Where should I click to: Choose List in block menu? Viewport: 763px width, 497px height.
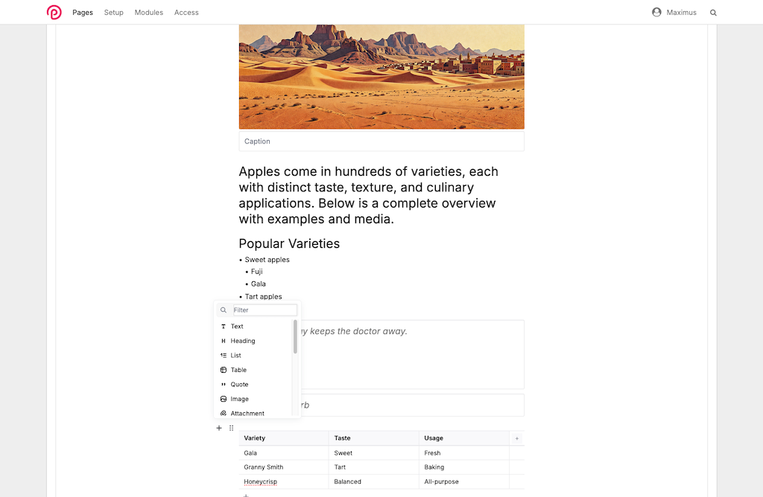coord(254,356)
